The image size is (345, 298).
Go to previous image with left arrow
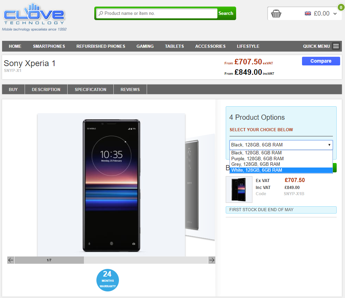[x=11, y=260]
